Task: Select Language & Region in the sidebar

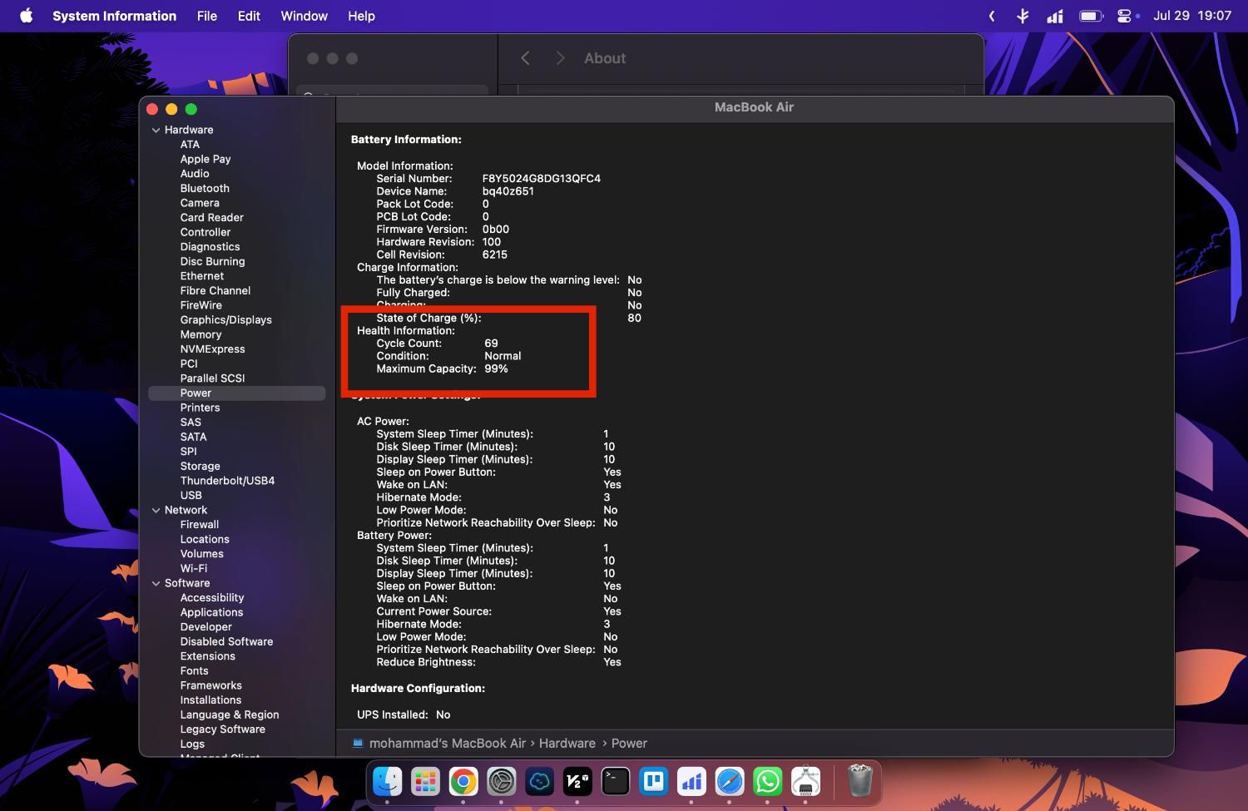Action: coord(230,715)
